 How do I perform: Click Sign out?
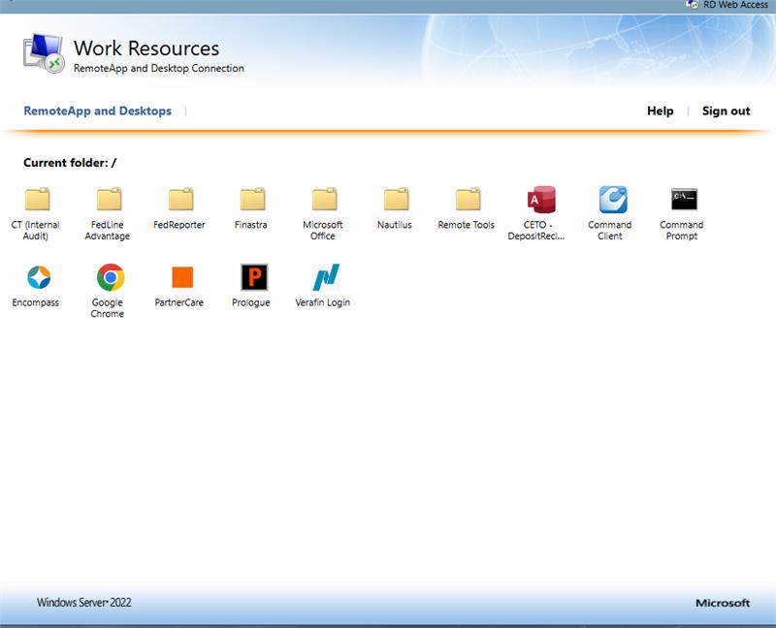click(x=726, y=110)
